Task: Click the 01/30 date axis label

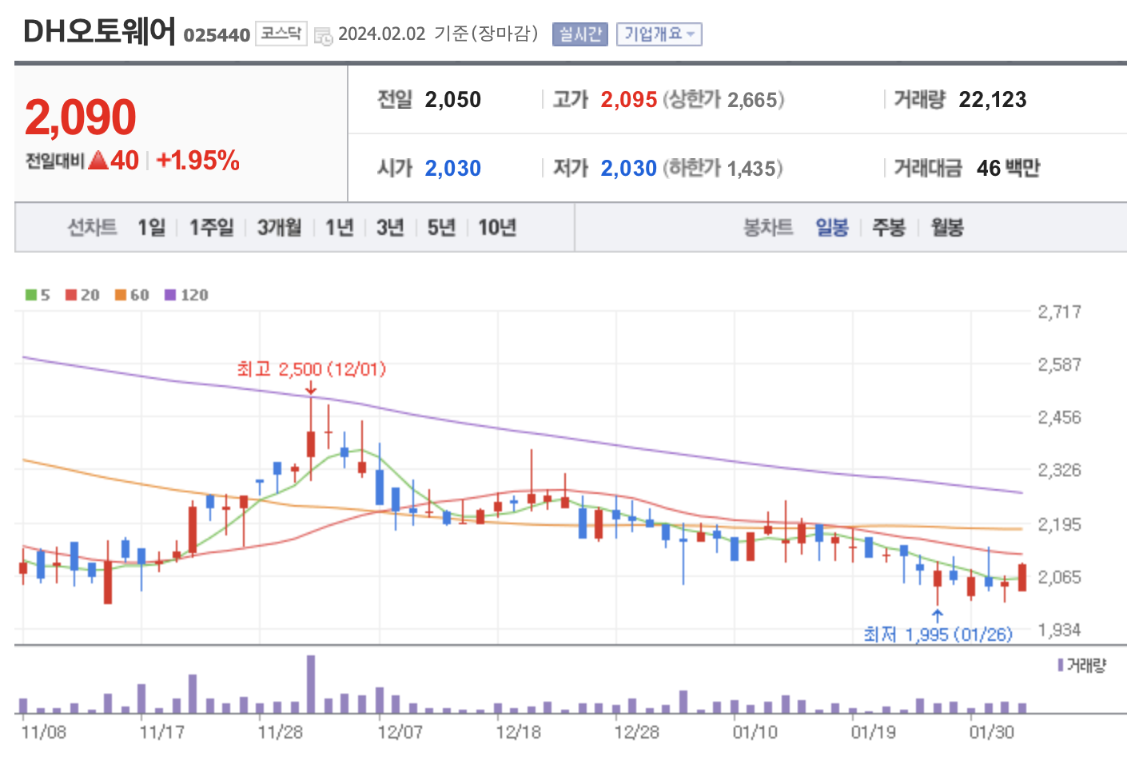Action: 991,733
